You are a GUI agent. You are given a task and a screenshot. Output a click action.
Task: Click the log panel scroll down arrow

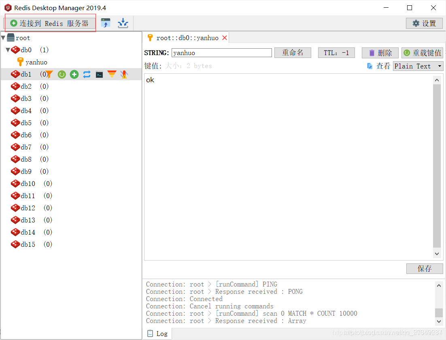[439, 321]
